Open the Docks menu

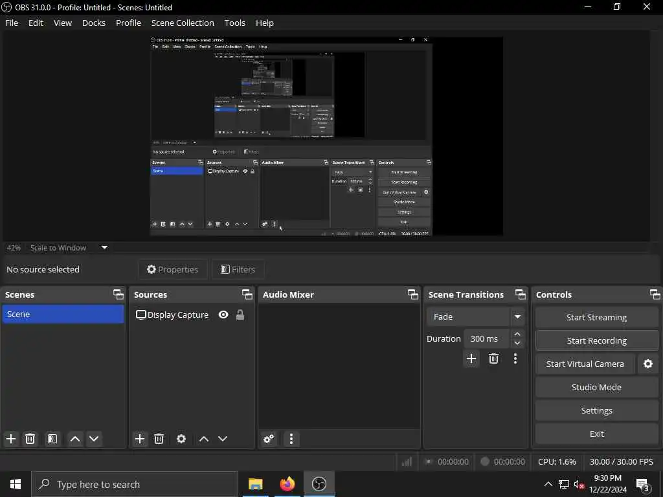pos(94,23)
